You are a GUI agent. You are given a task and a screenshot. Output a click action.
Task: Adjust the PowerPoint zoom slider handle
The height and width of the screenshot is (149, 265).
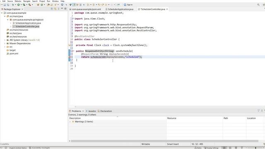point(255,148)
